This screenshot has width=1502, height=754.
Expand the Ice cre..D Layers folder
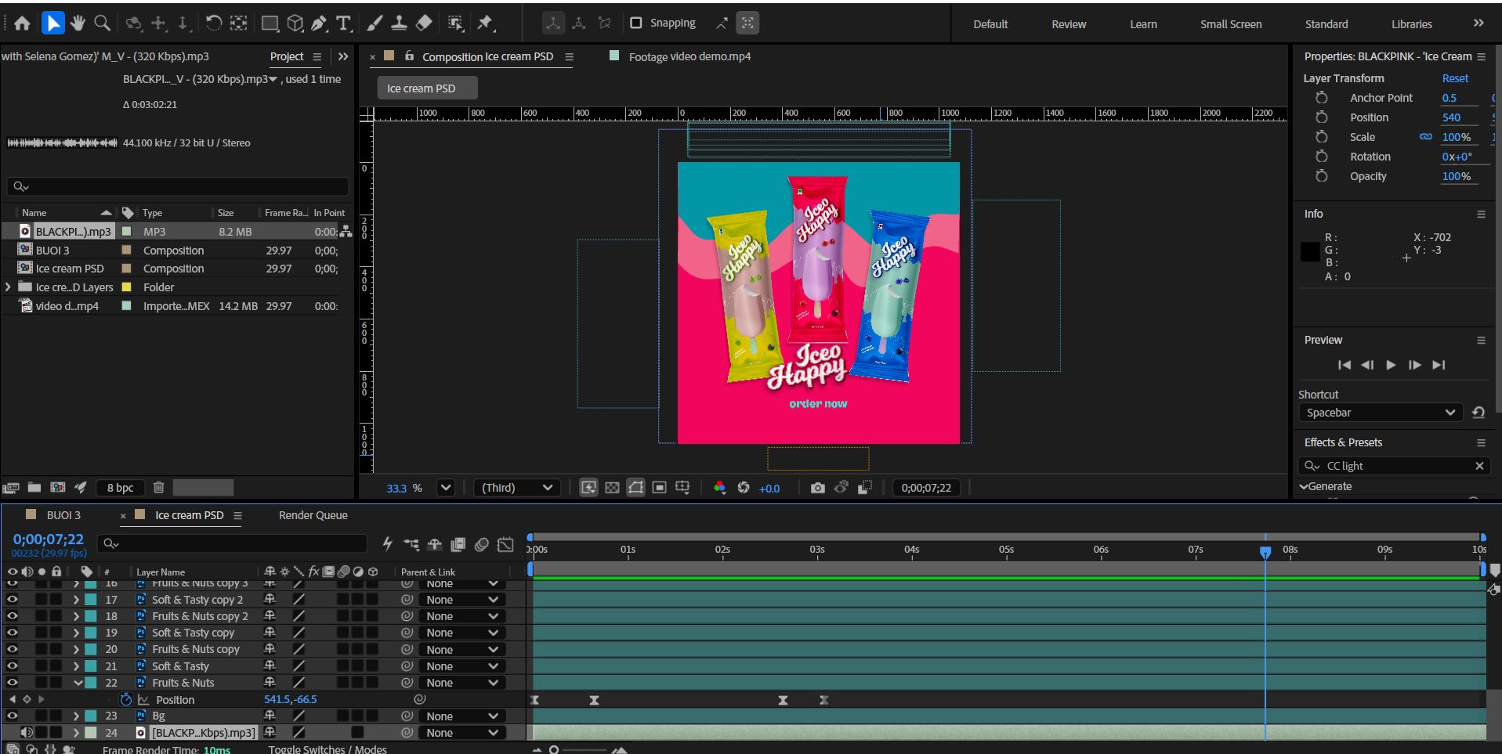coord(8,287)
